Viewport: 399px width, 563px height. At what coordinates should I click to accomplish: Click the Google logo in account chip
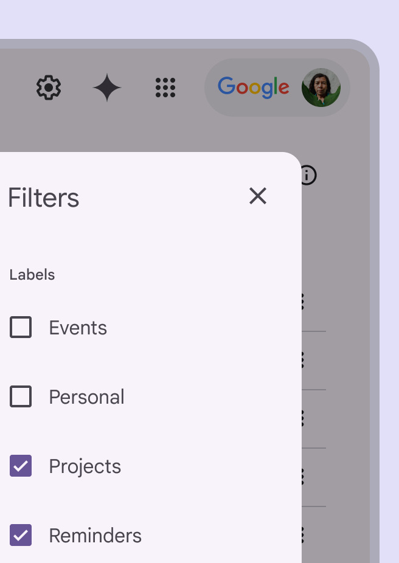(254, 88)
